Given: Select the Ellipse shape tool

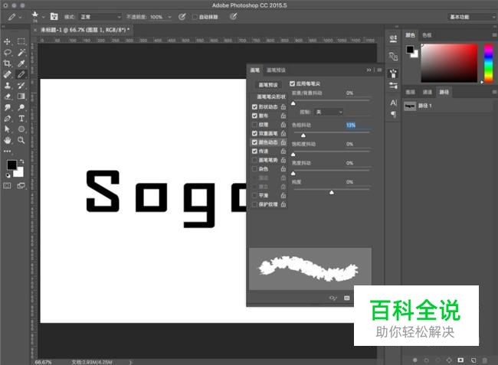Looking at the screenshot, I should (21, 129).
